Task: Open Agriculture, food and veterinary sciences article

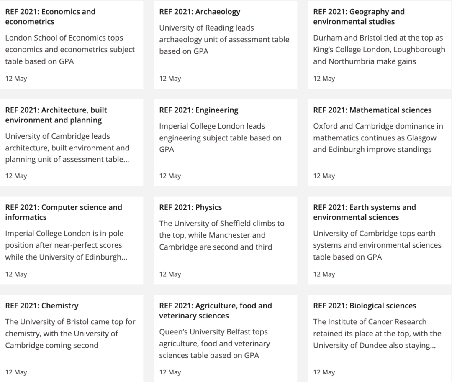Action: tap(216, 311)
